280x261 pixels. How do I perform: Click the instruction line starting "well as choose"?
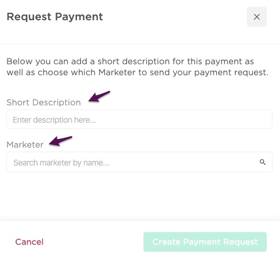[137, 72]
